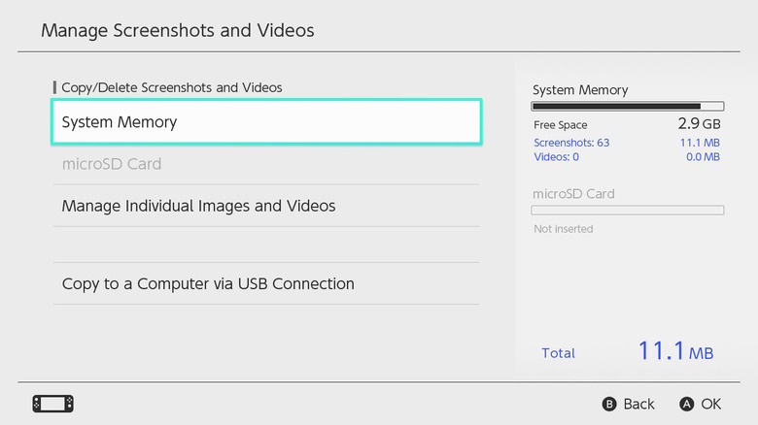This screenshot has height=425, width=758.
Task: Click the blue "Videos: 0" text
Action: tap(556, 156)
